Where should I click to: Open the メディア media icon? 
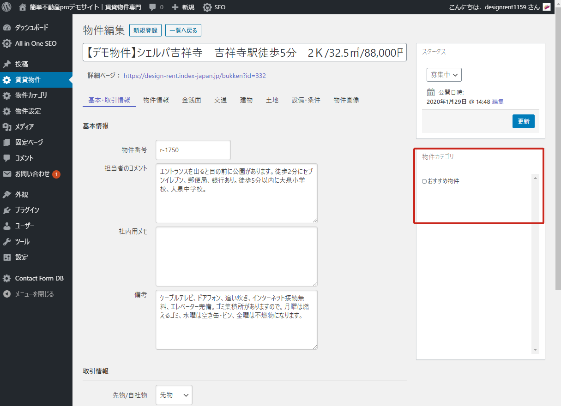click(7, 127)
